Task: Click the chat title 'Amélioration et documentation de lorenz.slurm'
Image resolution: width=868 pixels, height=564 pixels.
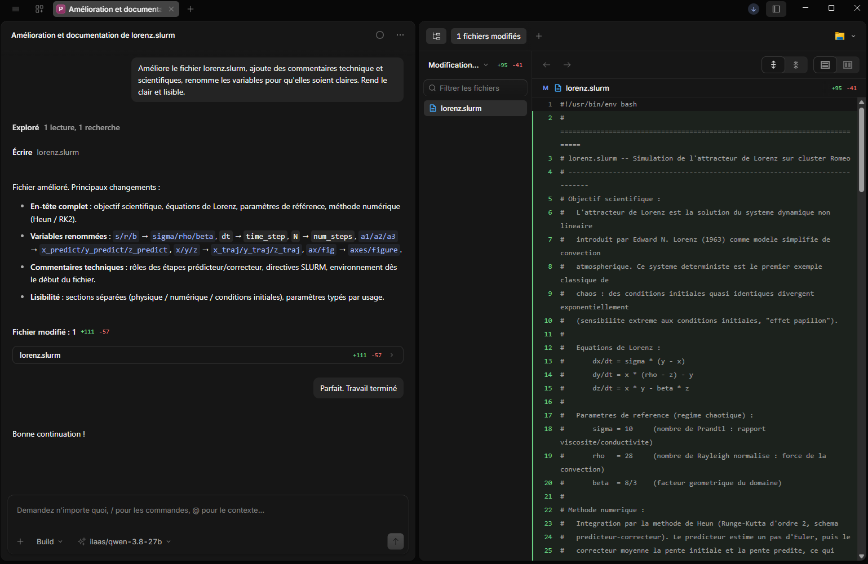Action: pos(93,35)
